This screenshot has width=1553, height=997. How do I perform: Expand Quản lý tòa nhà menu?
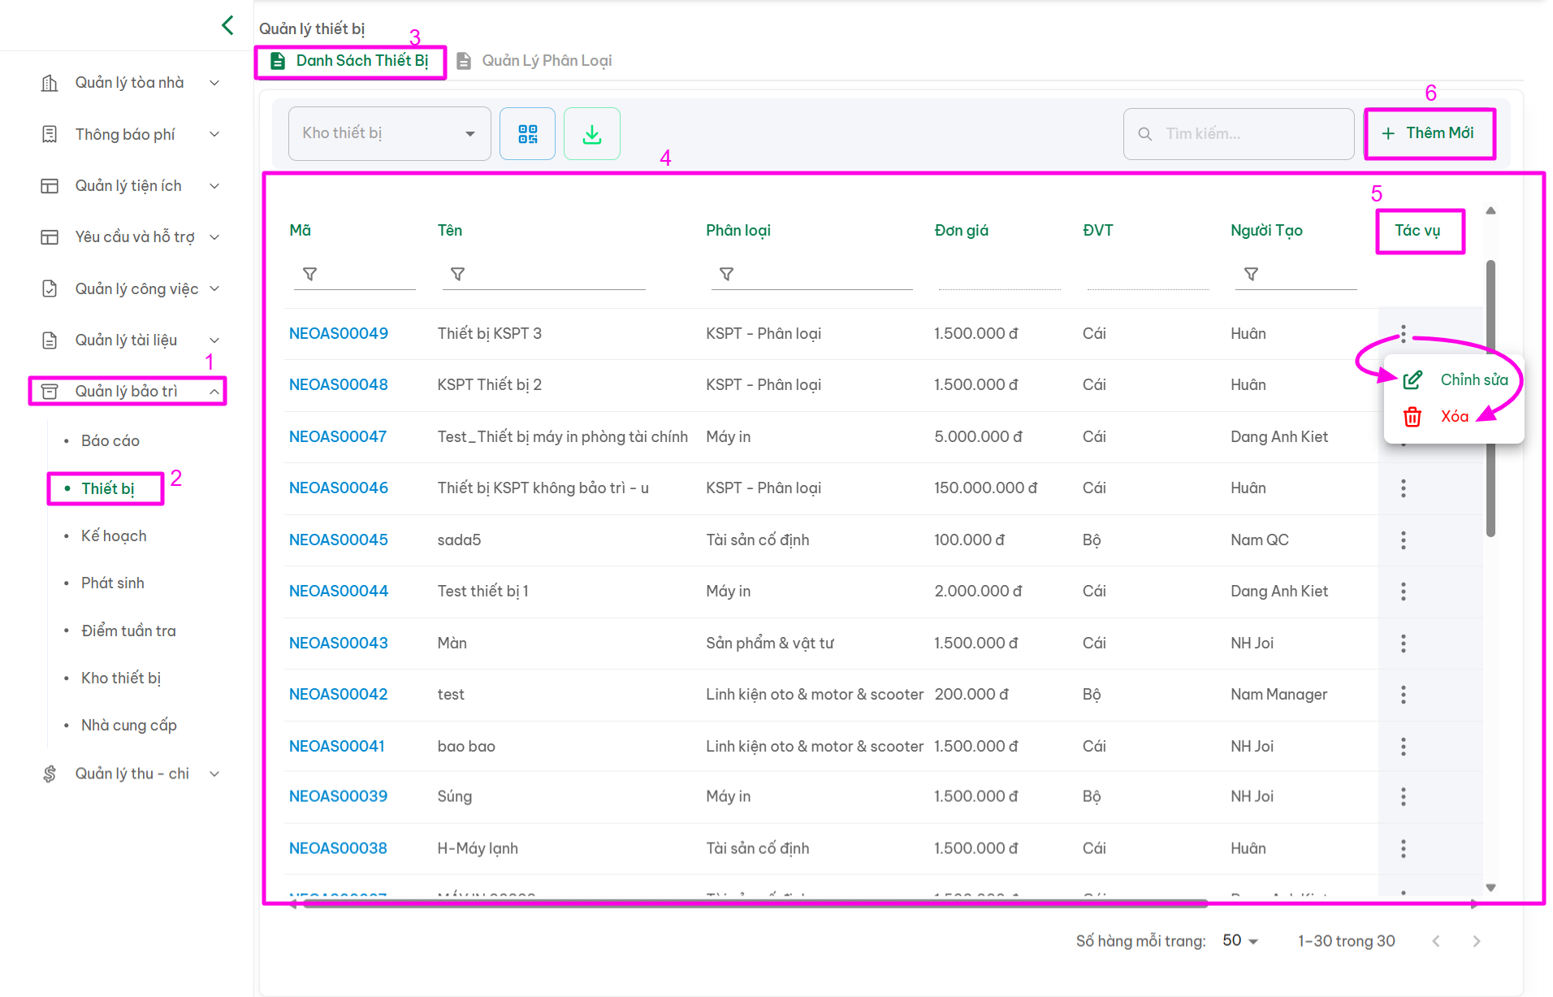point(130,83)
